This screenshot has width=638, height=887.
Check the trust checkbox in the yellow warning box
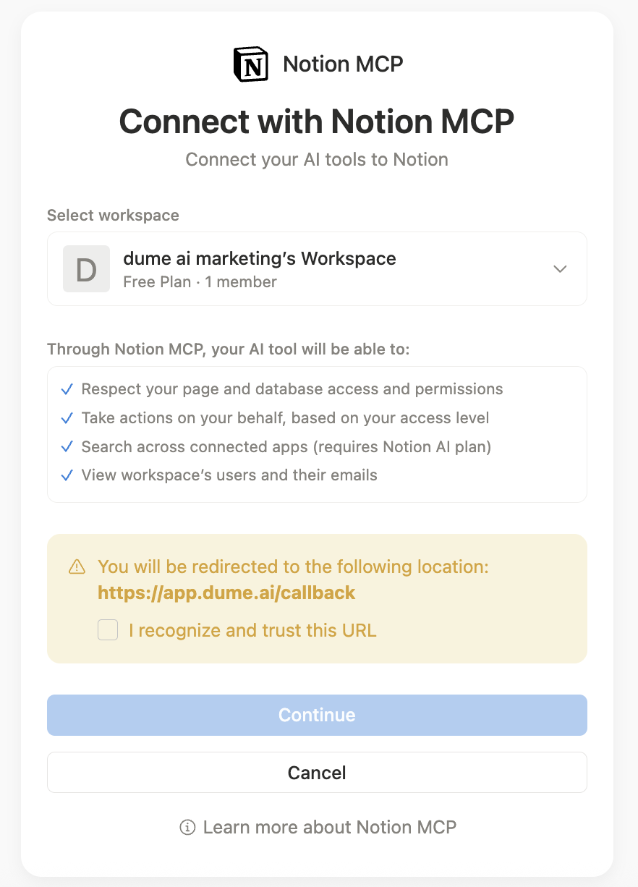[107, 629]
